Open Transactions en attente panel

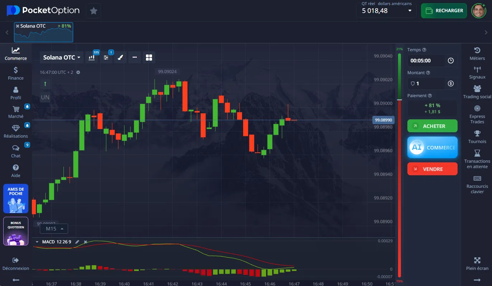[x=477, y=159]
